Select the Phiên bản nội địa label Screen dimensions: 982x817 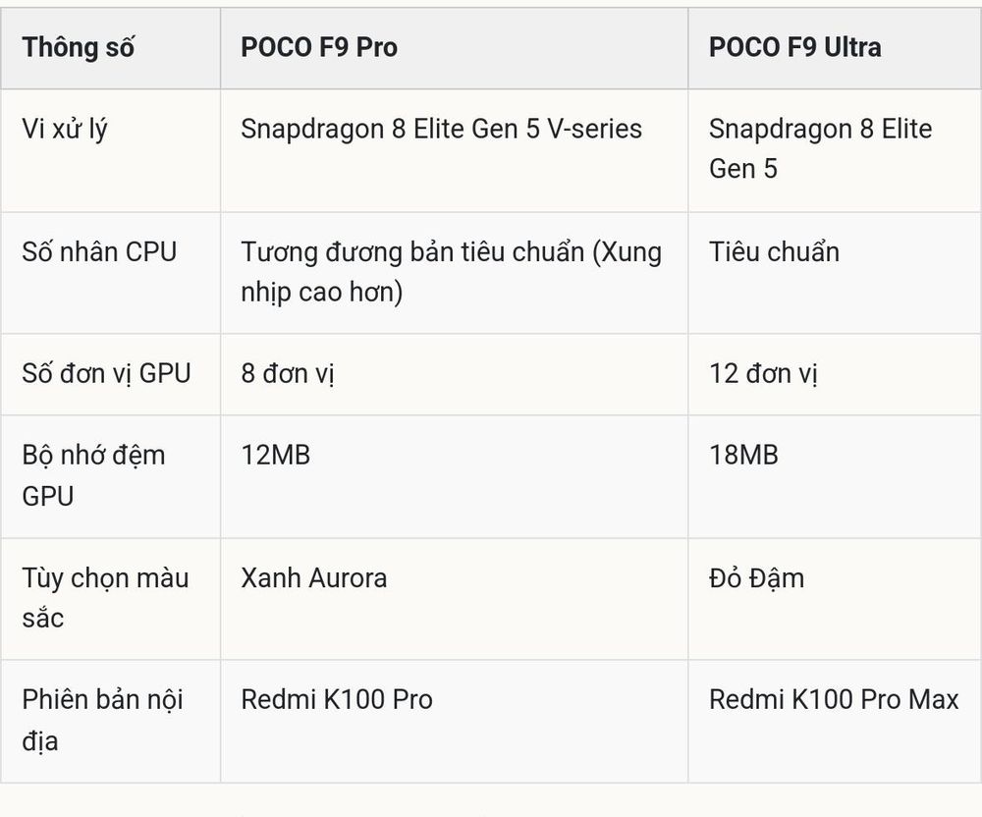102,720
